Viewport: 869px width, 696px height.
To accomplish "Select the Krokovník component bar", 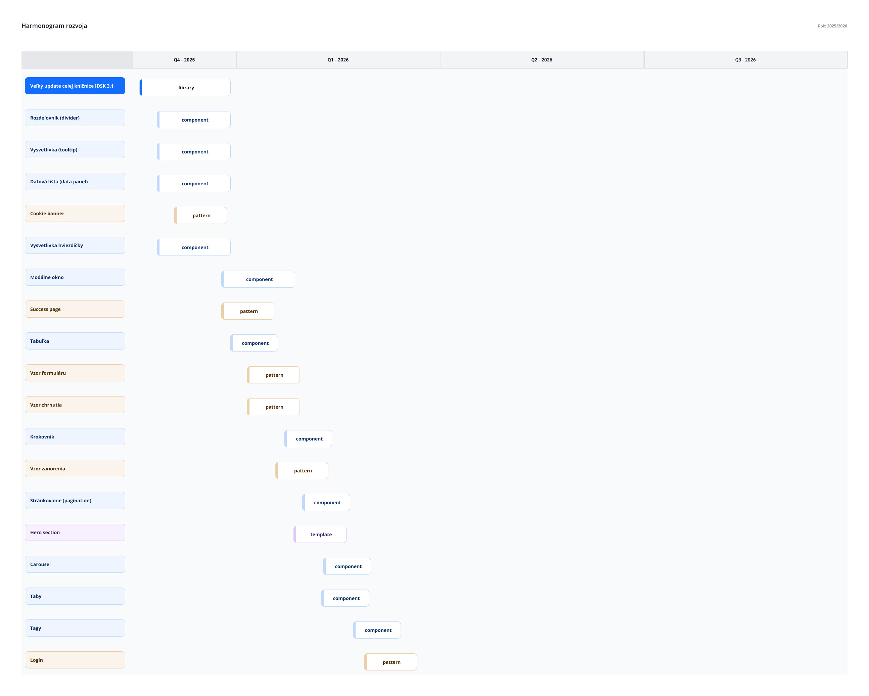I will tap(308, 439).
